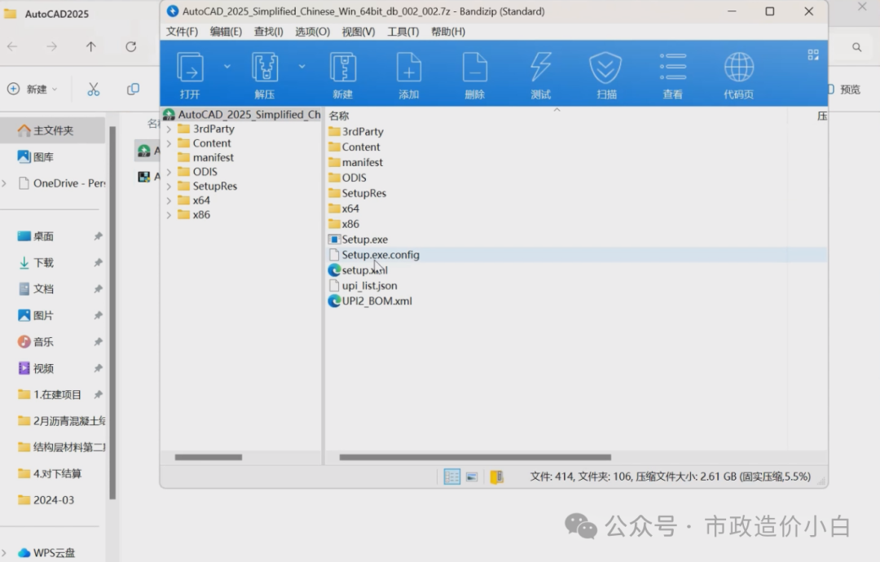Open the 帮助(H) menu
This screenshot has width=880, height=562.
(448, 32)
